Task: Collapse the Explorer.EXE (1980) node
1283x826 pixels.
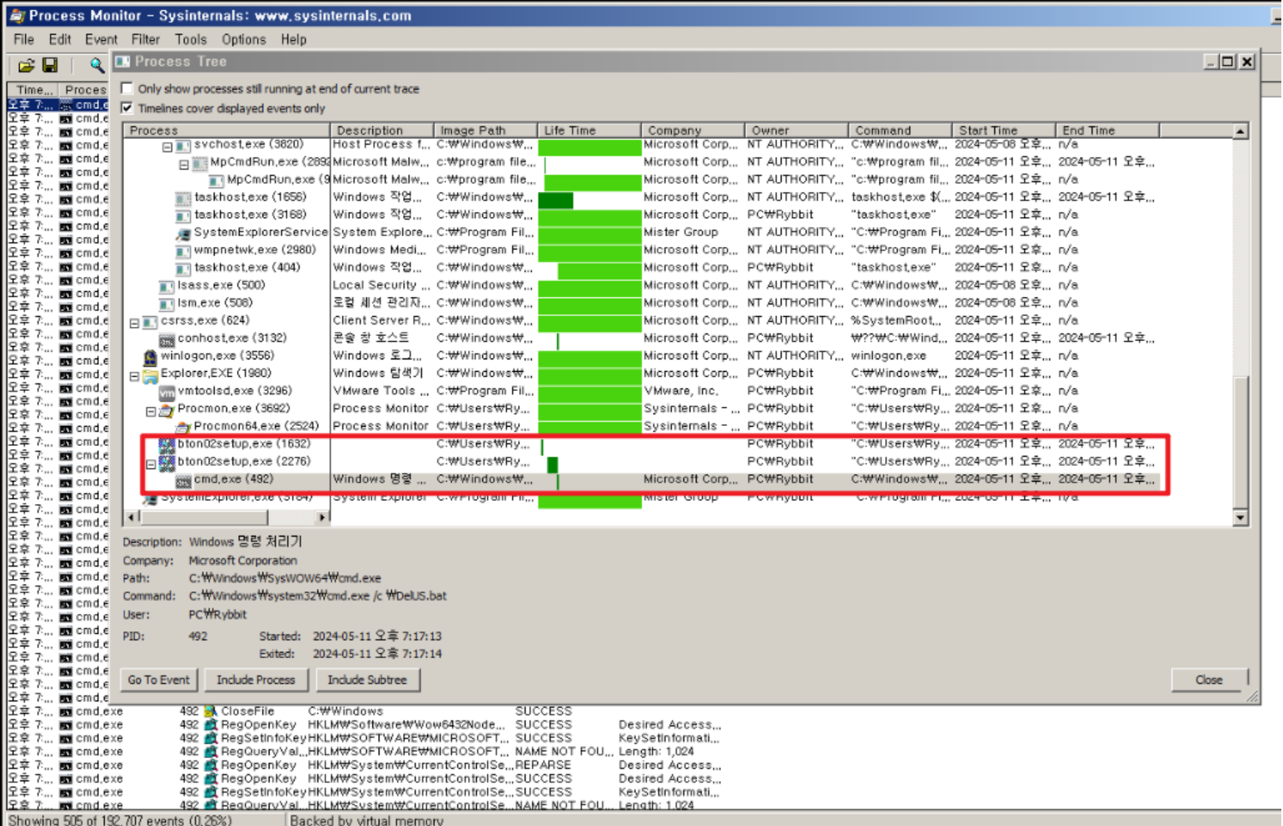Action: 134,376
